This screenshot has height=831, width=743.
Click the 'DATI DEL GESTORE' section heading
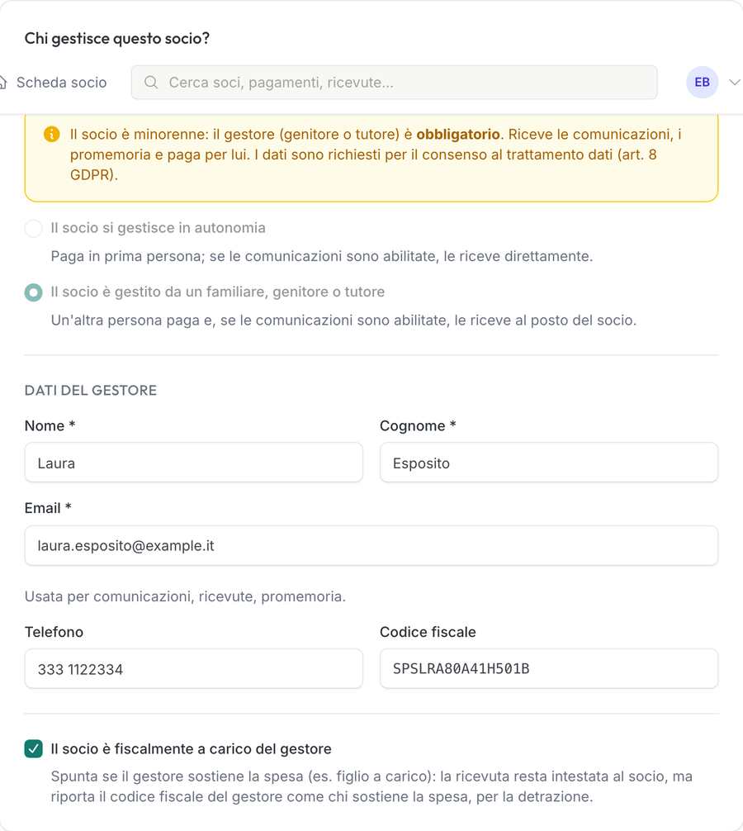91,391
